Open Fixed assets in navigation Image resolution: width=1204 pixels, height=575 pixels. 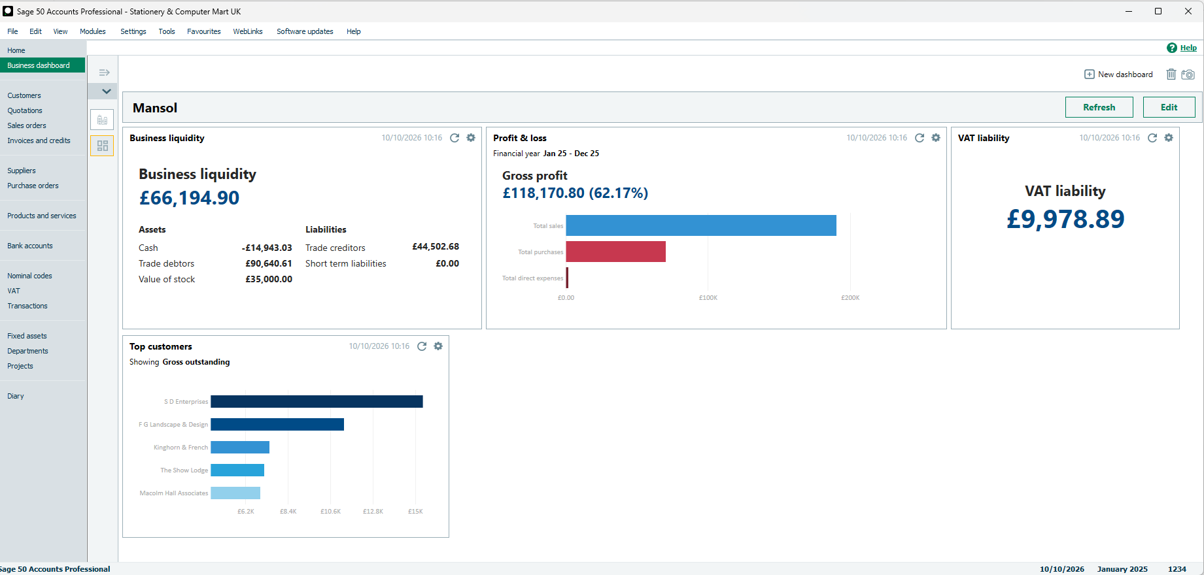click(27, 336)
